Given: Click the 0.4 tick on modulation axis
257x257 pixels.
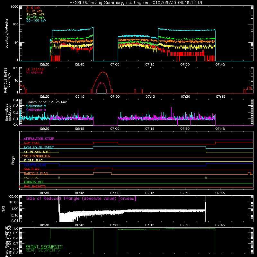Looking at the screenshot, I should coord(16,100).
